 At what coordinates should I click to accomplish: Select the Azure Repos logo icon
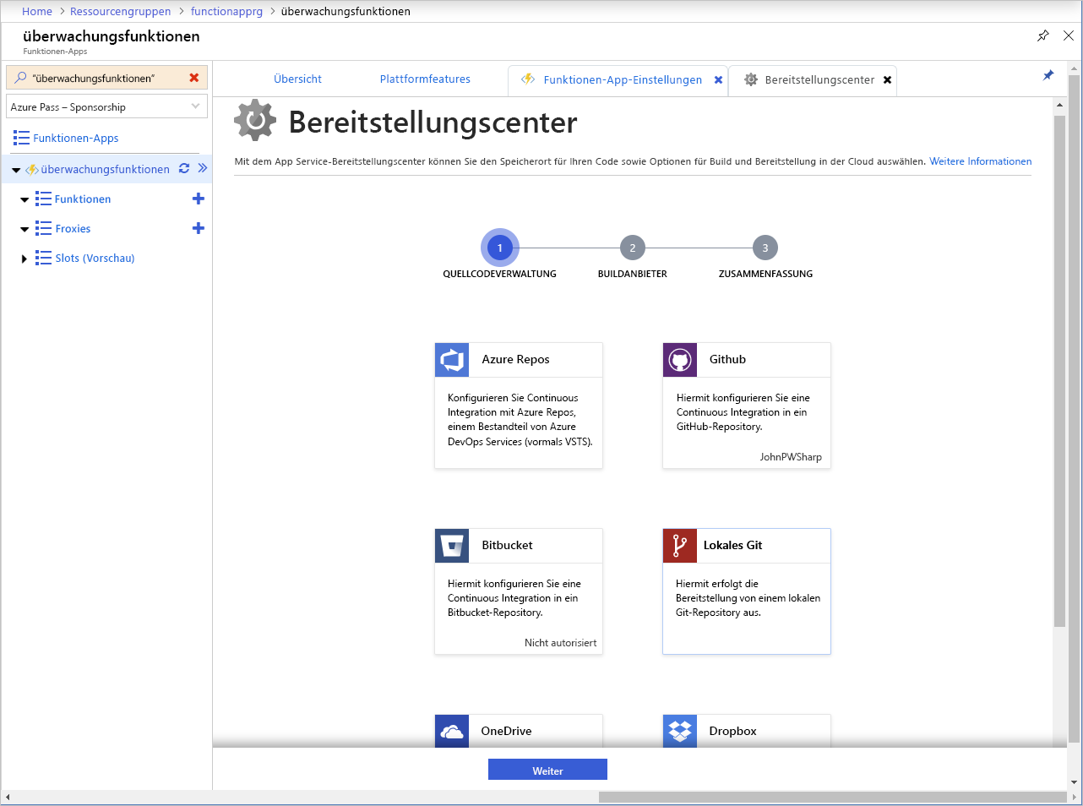pyautogui.click(x=452, y=360)
